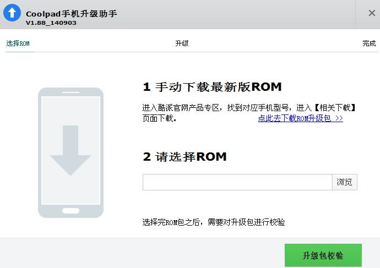
Task: Click into the ROM file path field
Action: [x=237, y=182]
